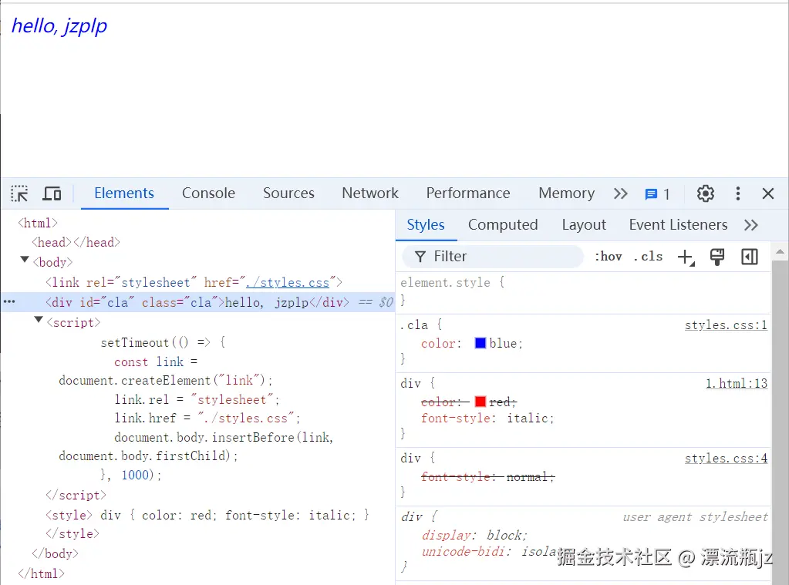Screen dimensions: 789x585
Task: Open styles.css:1 source link
Action: tap(725, 324)
